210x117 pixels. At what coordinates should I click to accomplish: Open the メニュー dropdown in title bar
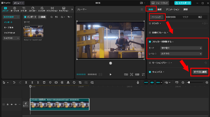click(19, 3)
